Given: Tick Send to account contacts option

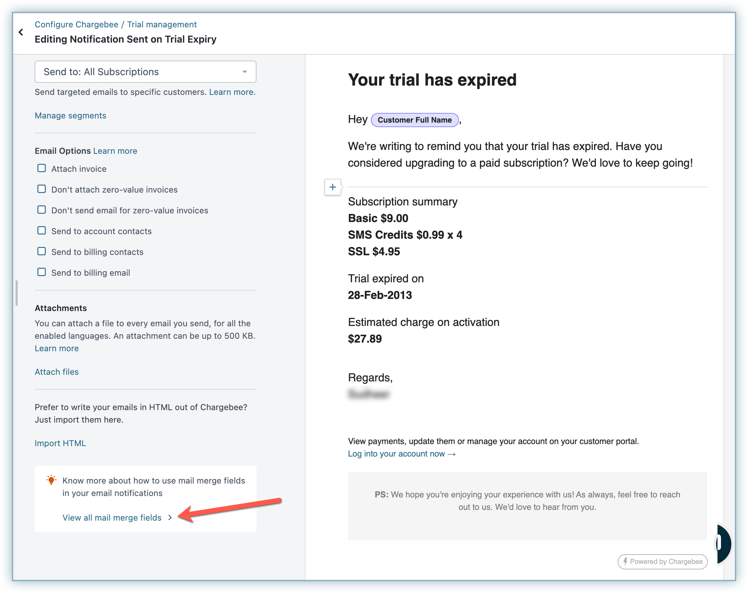Looking at the screenshot, I should pos(42,231).
